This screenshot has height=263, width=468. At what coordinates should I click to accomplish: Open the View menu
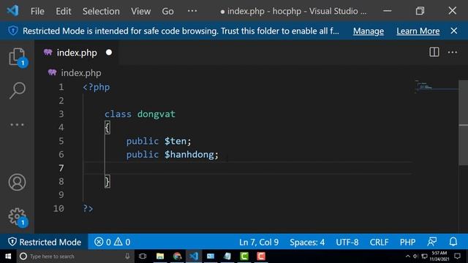coord(140,12)
